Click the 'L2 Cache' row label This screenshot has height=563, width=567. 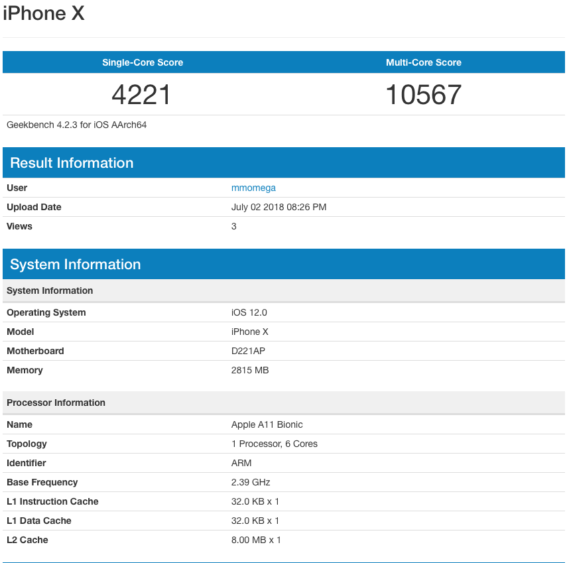tap(27, 540)
